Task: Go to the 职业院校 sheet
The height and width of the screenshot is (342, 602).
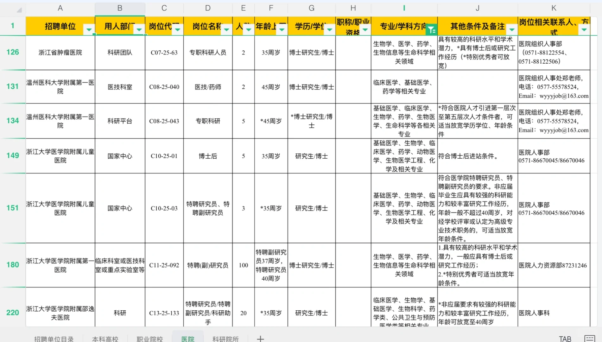Action: (x=150, y=339)
